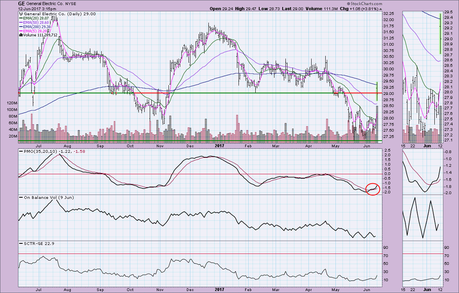Click the up triangle after Chg percentage

(x=381, y=9)
